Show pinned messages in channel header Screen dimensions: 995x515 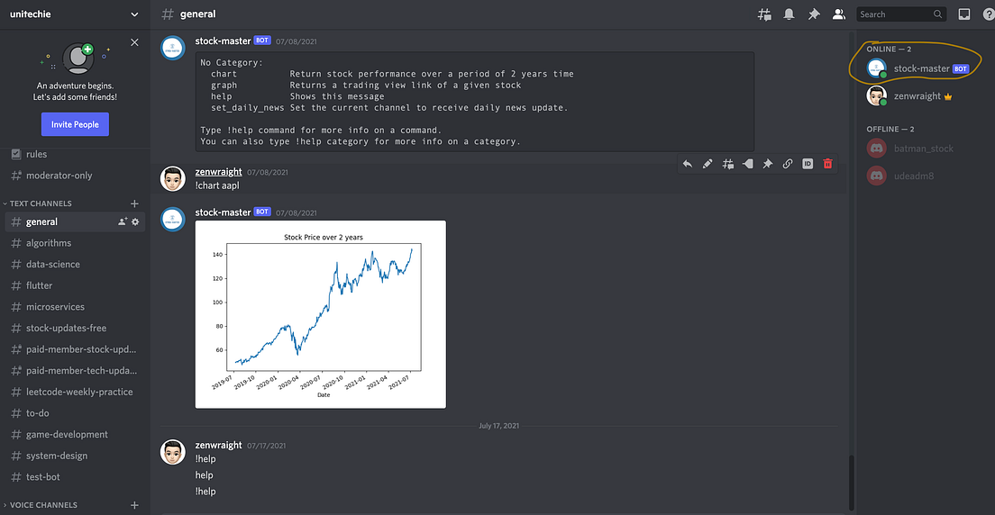[x=814, y=14]
